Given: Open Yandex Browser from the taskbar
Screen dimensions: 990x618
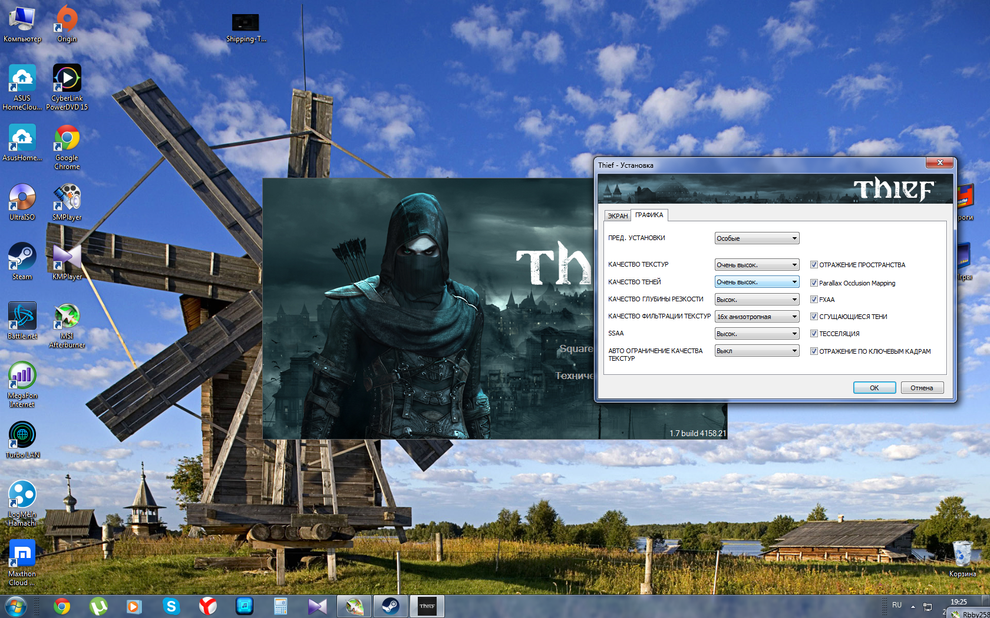Looking at the screenshot, I should 207,606.
